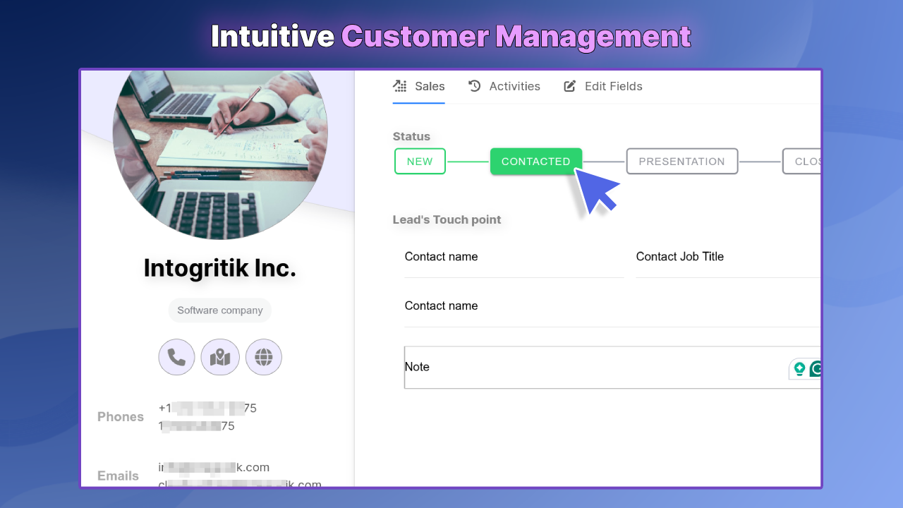Click the second phone number under Phones

[197, 426]
